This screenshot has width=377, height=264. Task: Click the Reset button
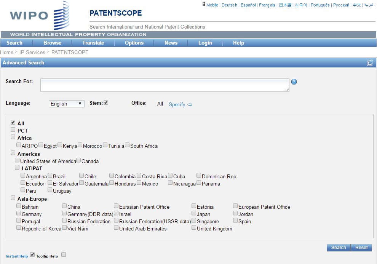(x=361, y=247)
